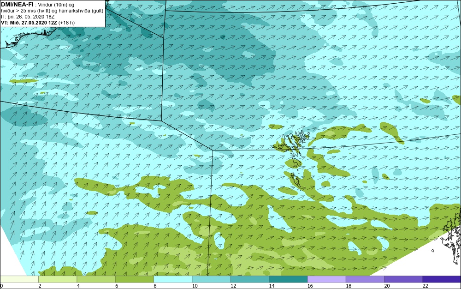Image resolution: width=461 pixels, height=289 pixels.
Task: Click the 18–20 m/s purple legend swatch
Action: pos(365,279)
